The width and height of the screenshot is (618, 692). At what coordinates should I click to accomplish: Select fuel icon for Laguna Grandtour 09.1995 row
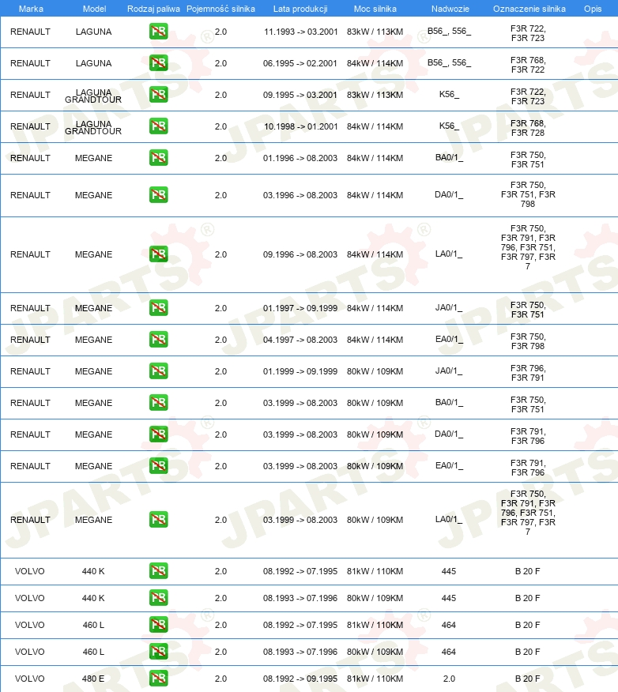click(x=159, y=95)
